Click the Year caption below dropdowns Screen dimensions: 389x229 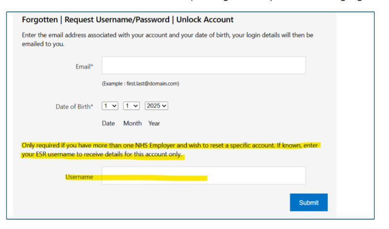click(x=154, y=123)
